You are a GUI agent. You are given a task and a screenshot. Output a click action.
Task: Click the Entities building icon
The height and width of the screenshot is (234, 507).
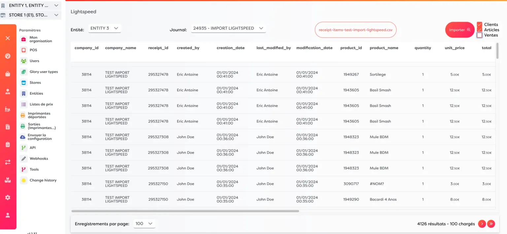23,93
